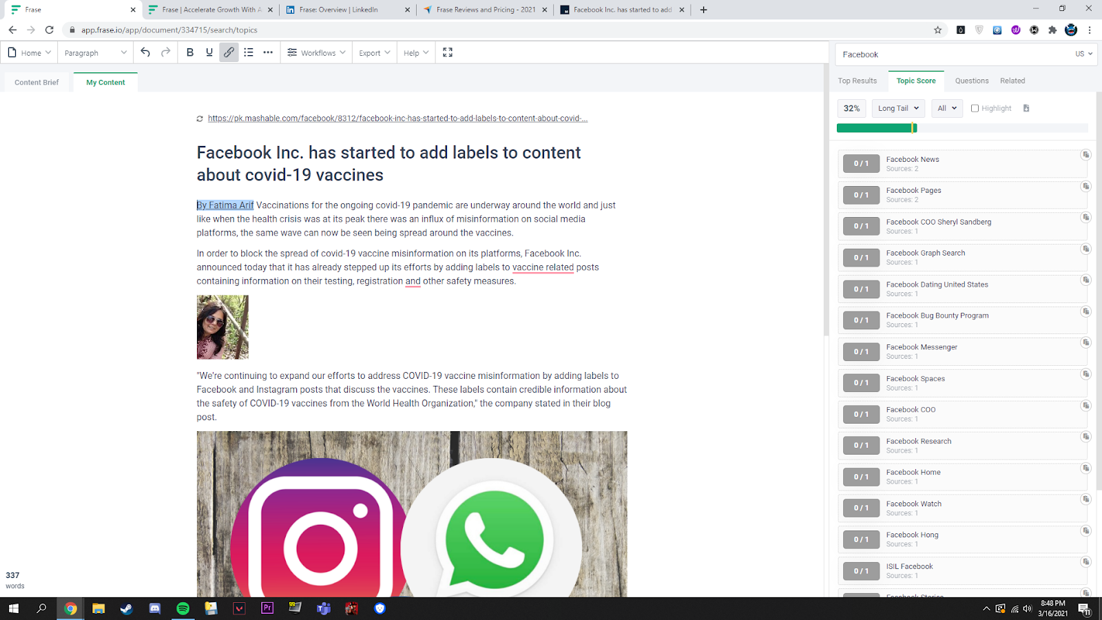Copy the Facebook Spaces topic
Viewport: 1102px width, 620px height.
[x=1085, y=374]
